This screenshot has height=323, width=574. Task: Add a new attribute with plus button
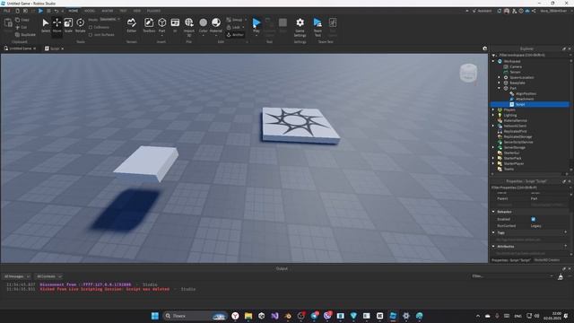(x=566, y=247)
